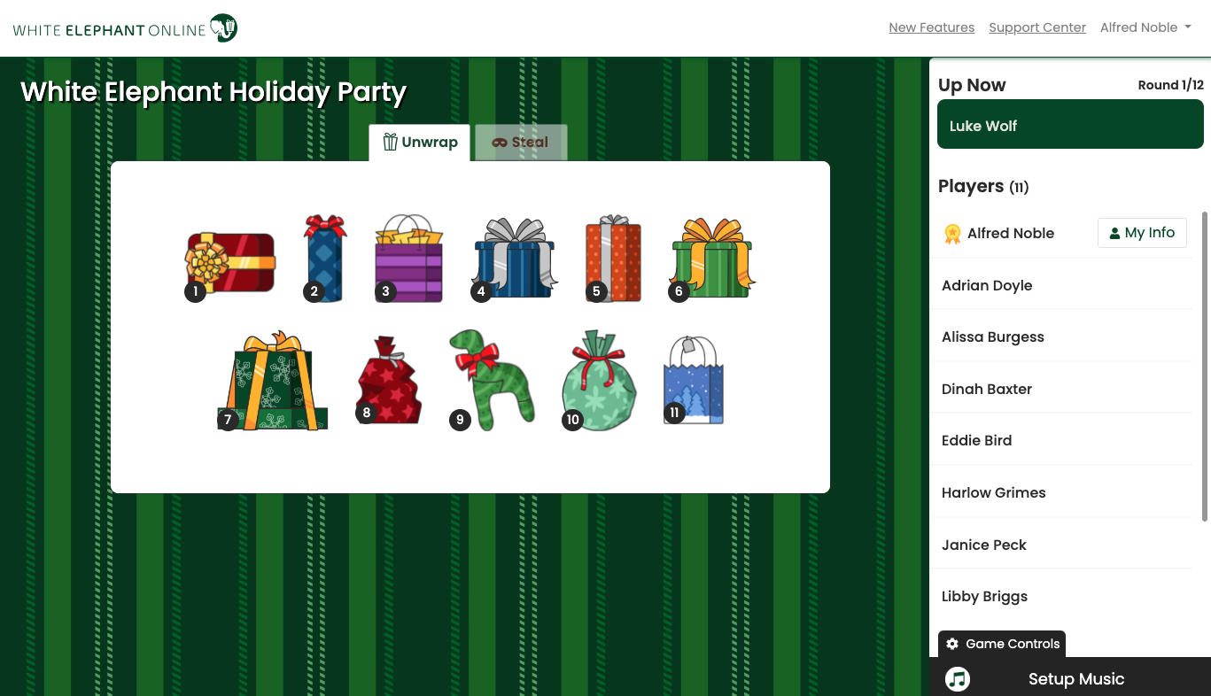
Task: Select the green present with orange ribbon
Action: coord(713,258)
